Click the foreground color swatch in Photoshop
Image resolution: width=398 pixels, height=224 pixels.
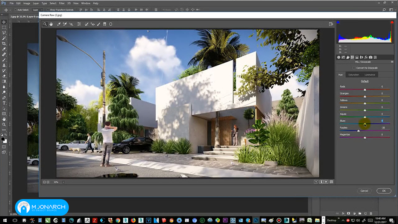click(3, 139)
